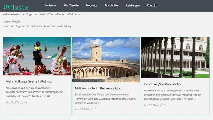Open the Startseite menu item
The image size is (213, 120).
(50, 5)
